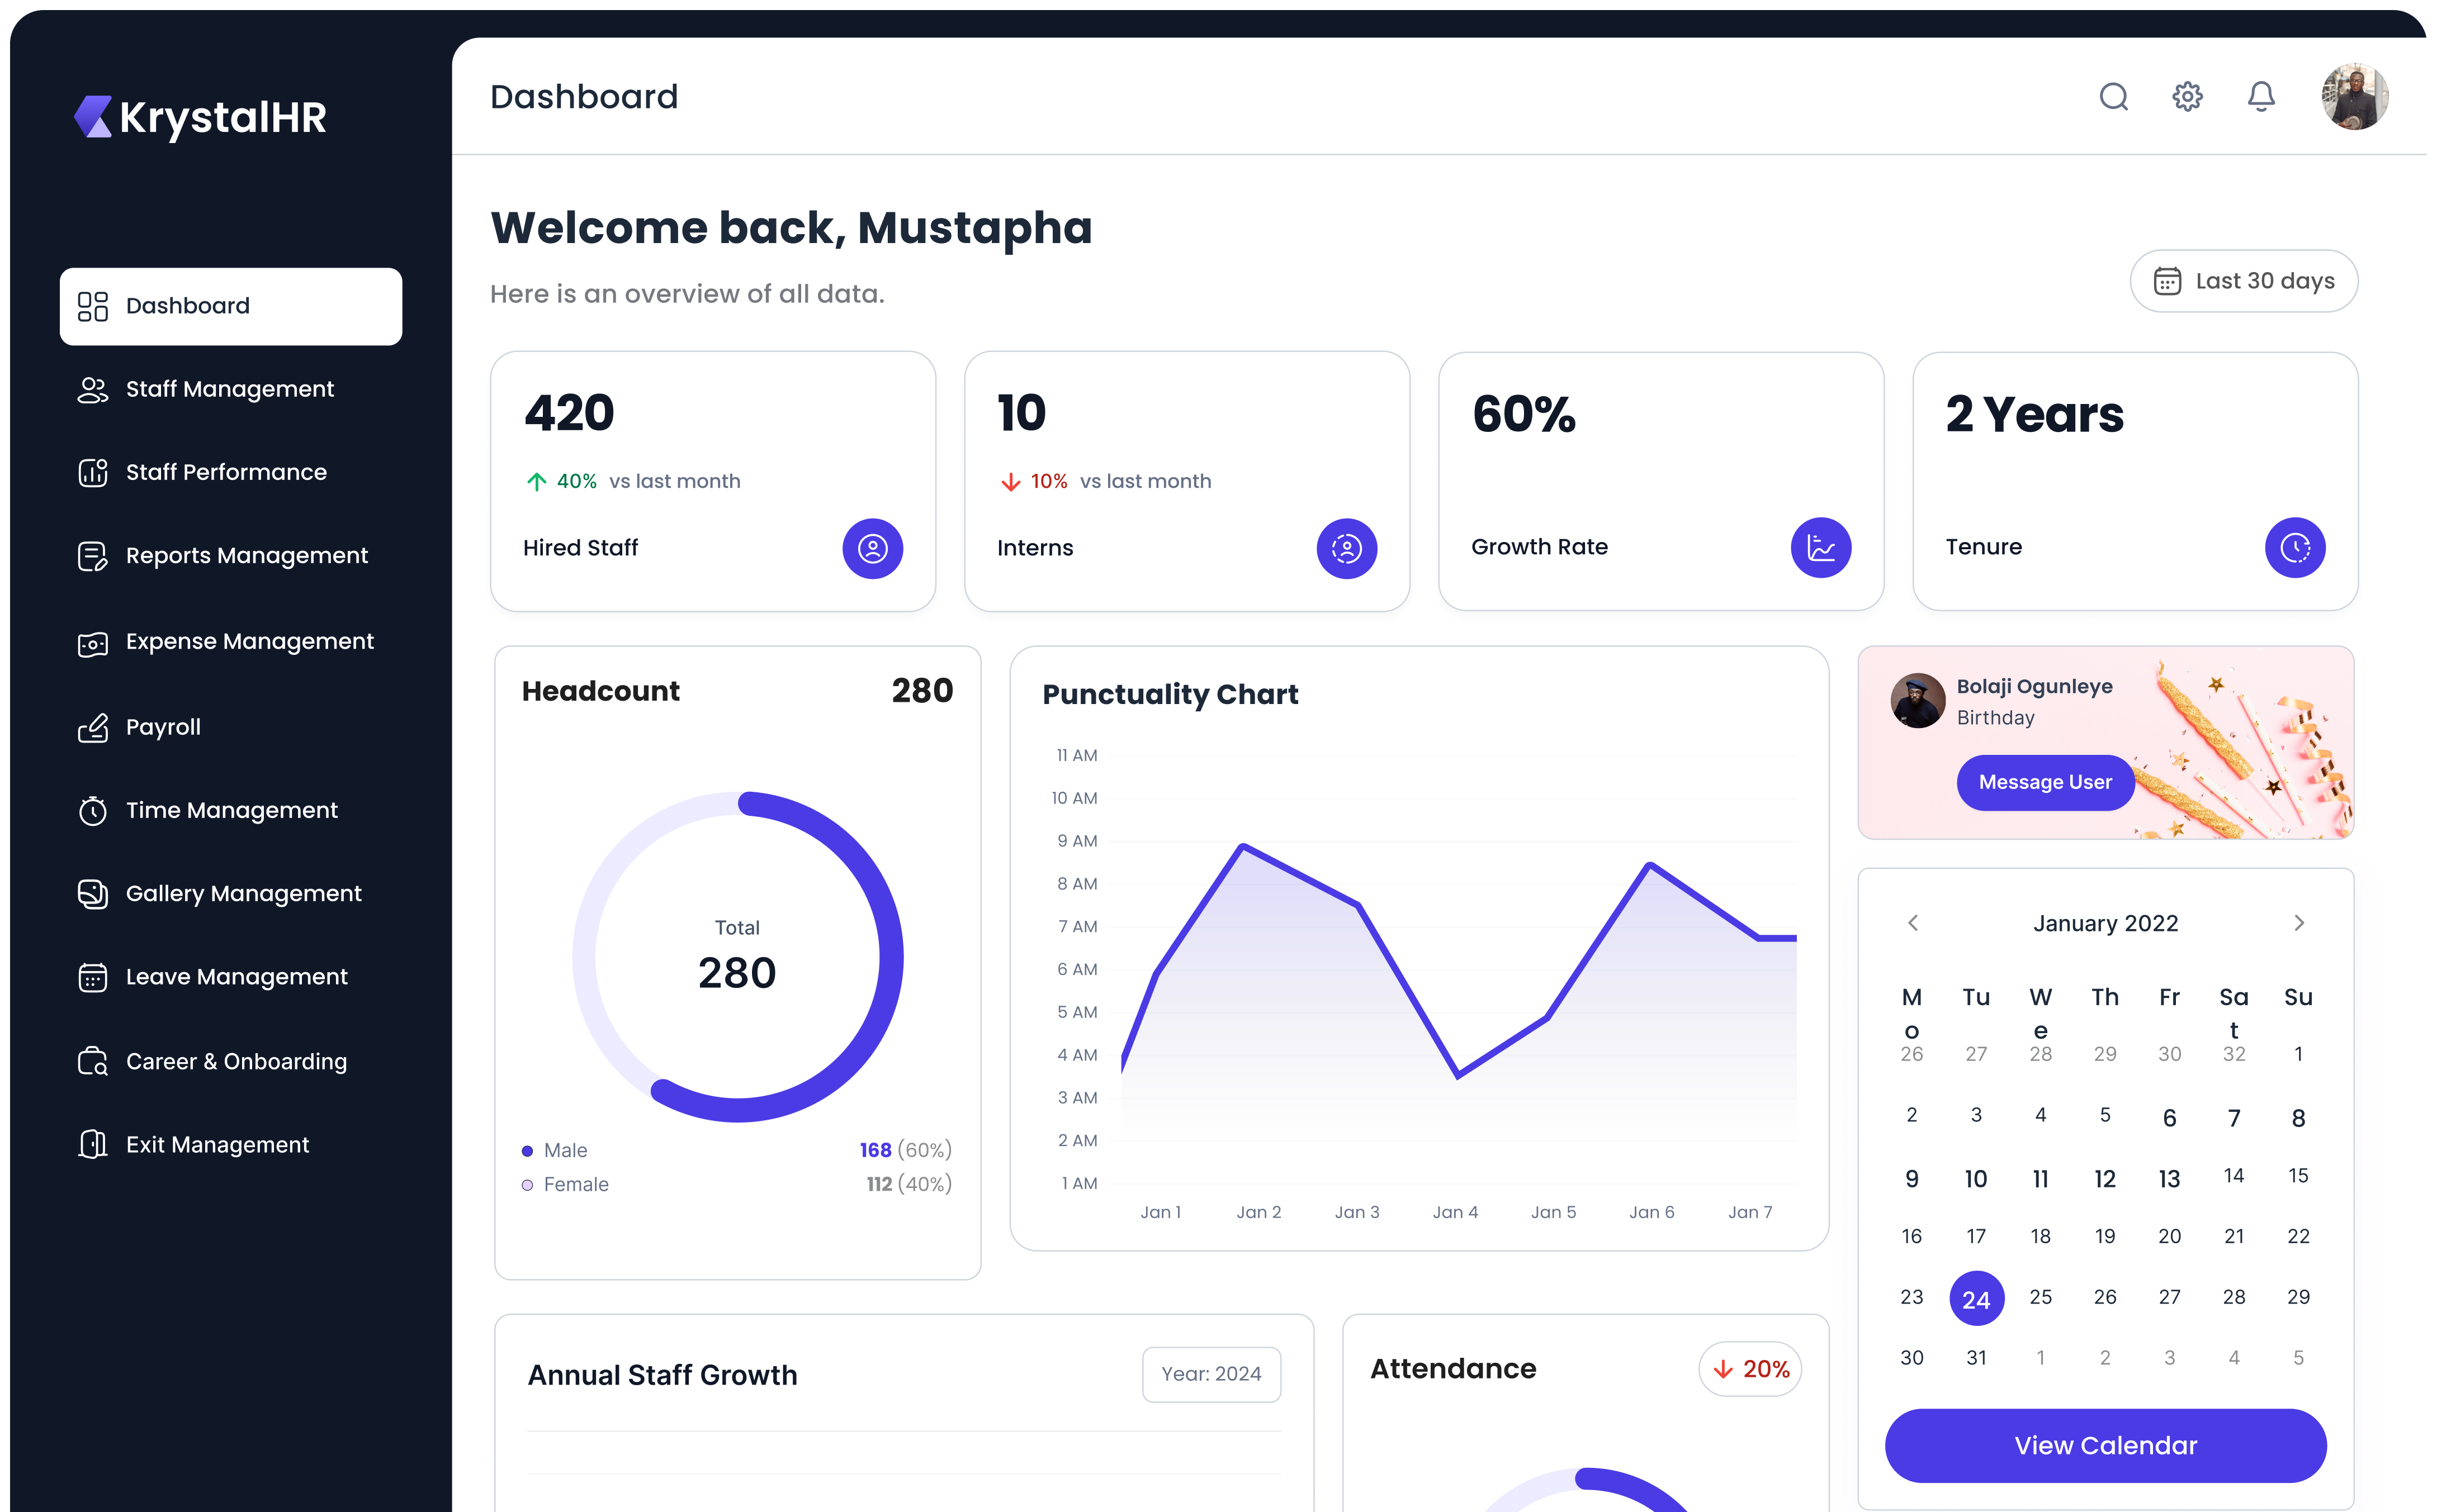Click the Tenure clock icon

2295,547
